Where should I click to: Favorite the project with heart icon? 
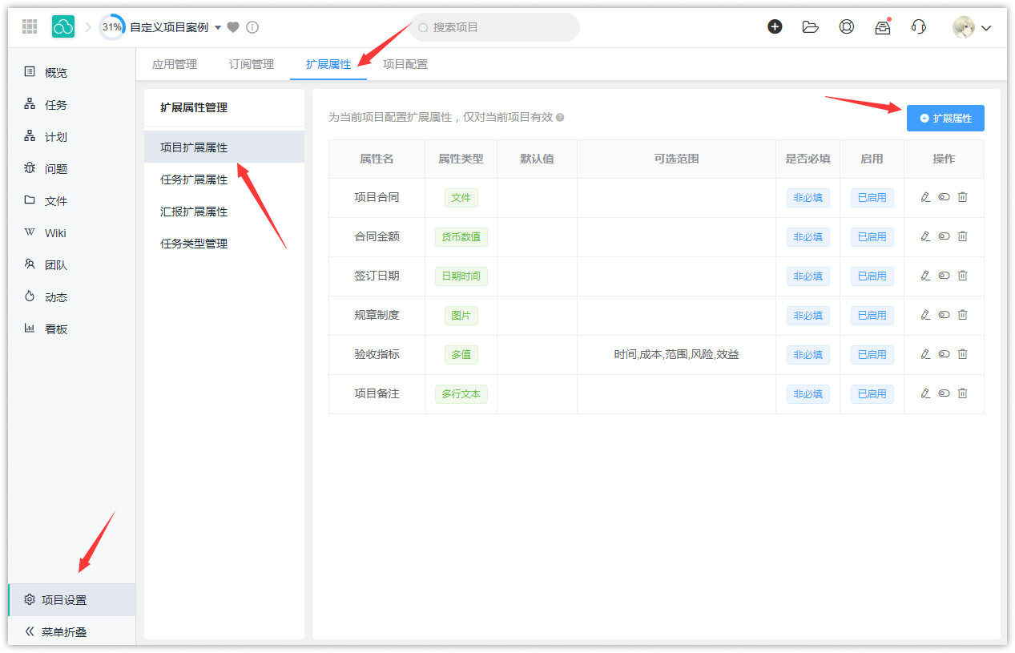click(x=233, y=27)
